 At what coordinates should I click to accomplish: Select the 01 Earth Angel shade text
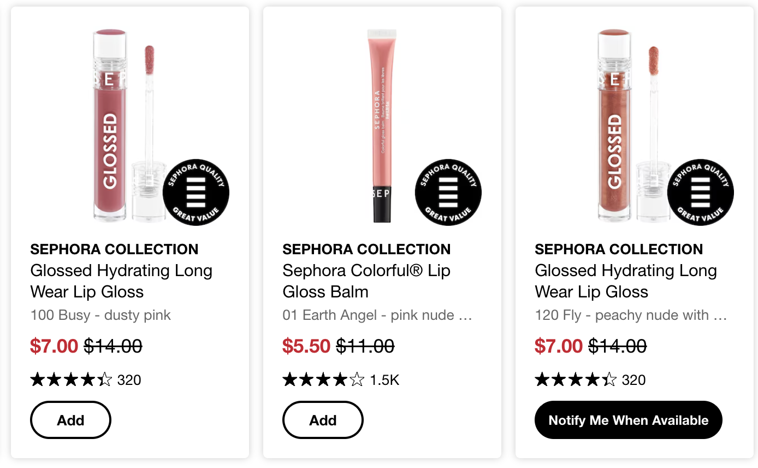[377, 315]
